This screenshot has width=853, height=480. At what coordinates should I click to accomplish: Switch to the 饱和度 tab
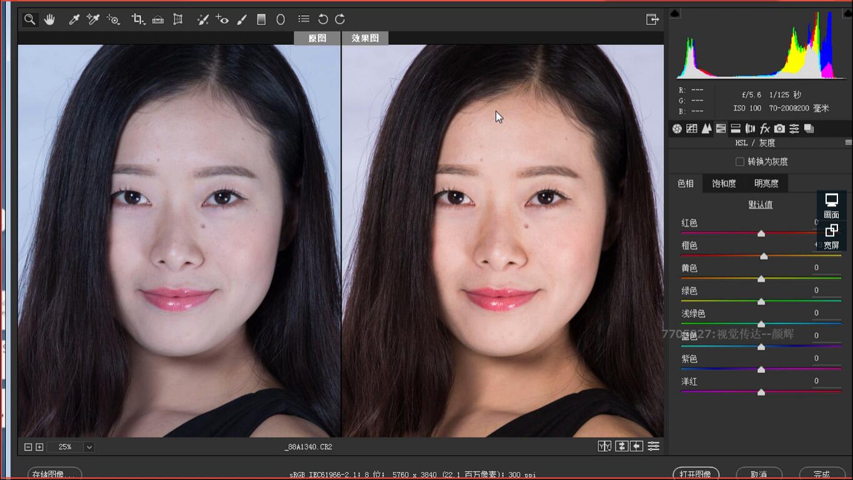tap(724, 183)
